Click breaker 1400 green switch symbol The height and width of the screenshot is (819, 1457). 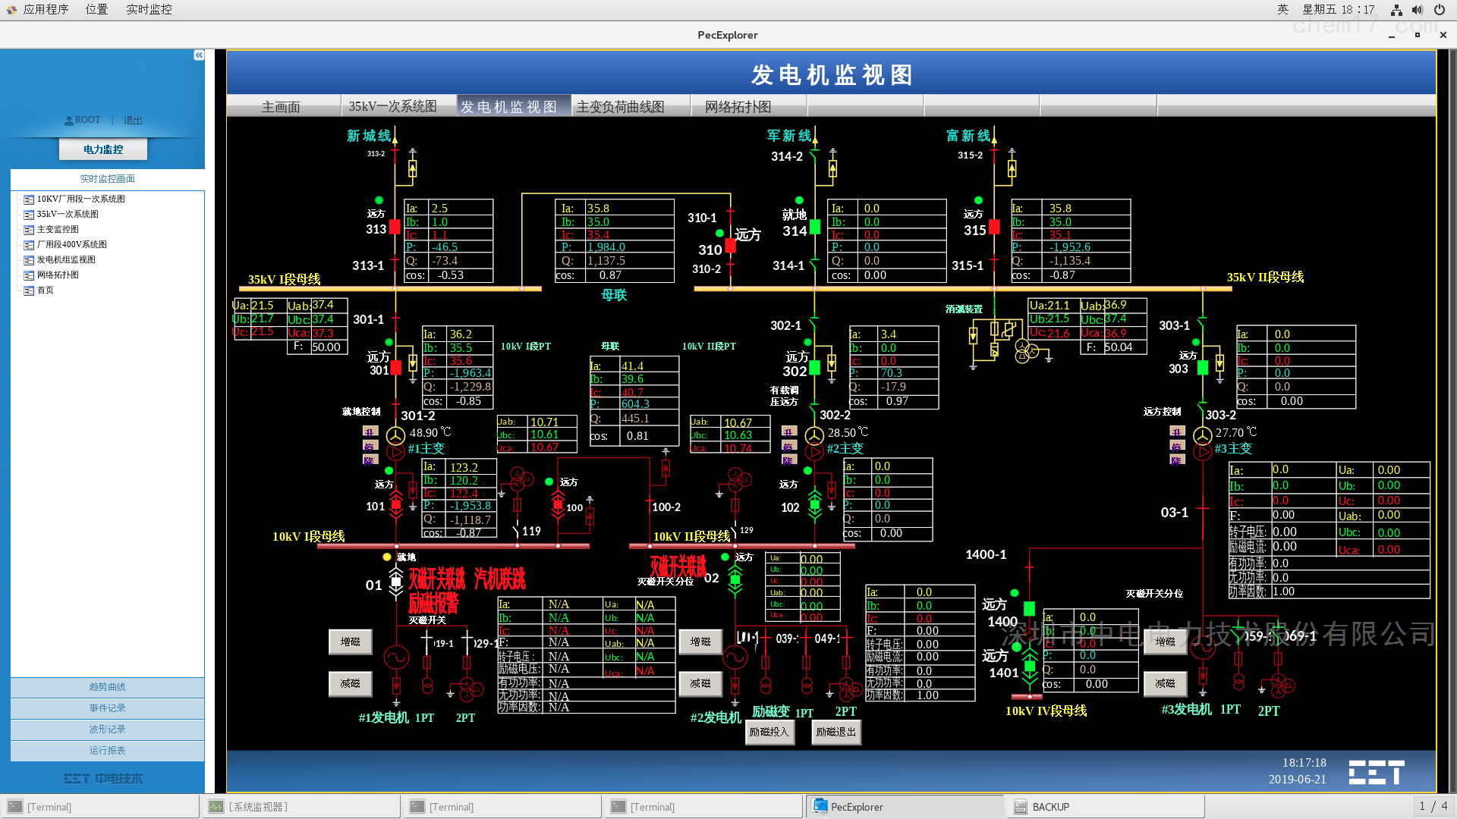pyautogui.click(x=1029, y=608)
